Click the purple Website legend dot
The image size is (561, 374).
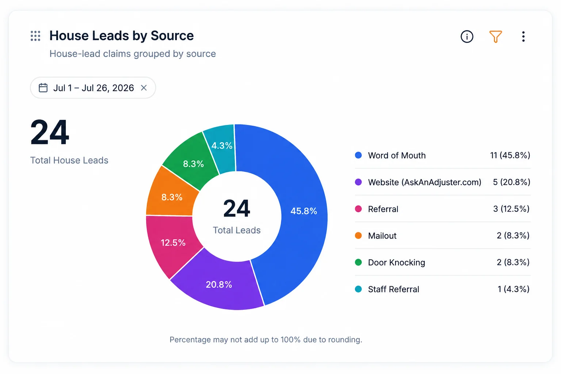tap(358, 182)
